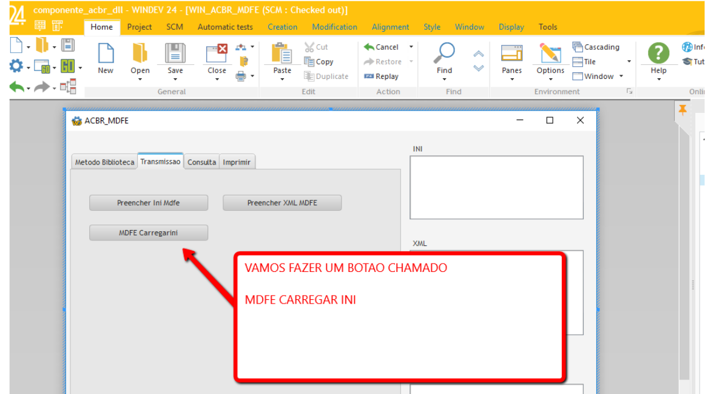722x394 pixels.
Task: Click the orange pin icon at right
Action: [683, 110]
